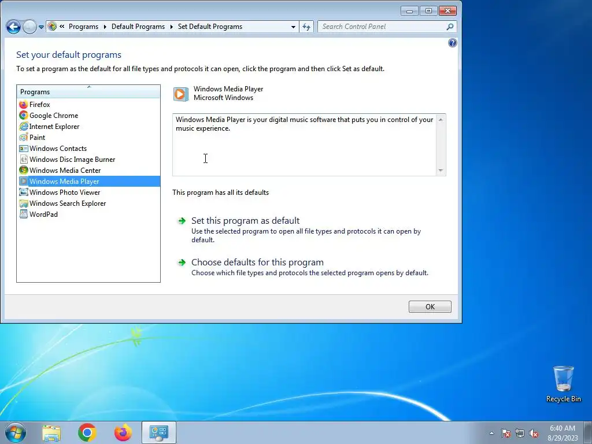
Task: Click the large Windows Media Player icon
Action: click(181, 94)
